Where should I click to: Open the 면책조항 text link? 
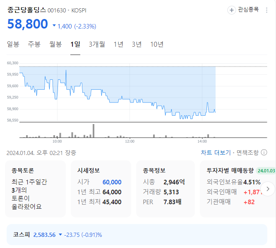[x=247, y=153]
